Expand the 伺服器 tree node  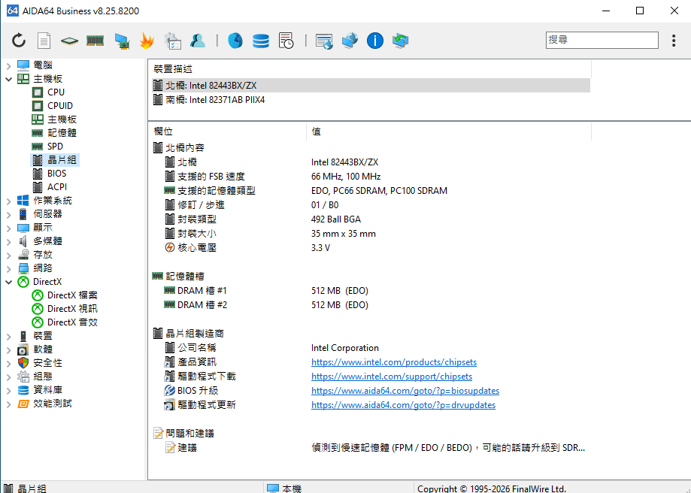point(9,214)
